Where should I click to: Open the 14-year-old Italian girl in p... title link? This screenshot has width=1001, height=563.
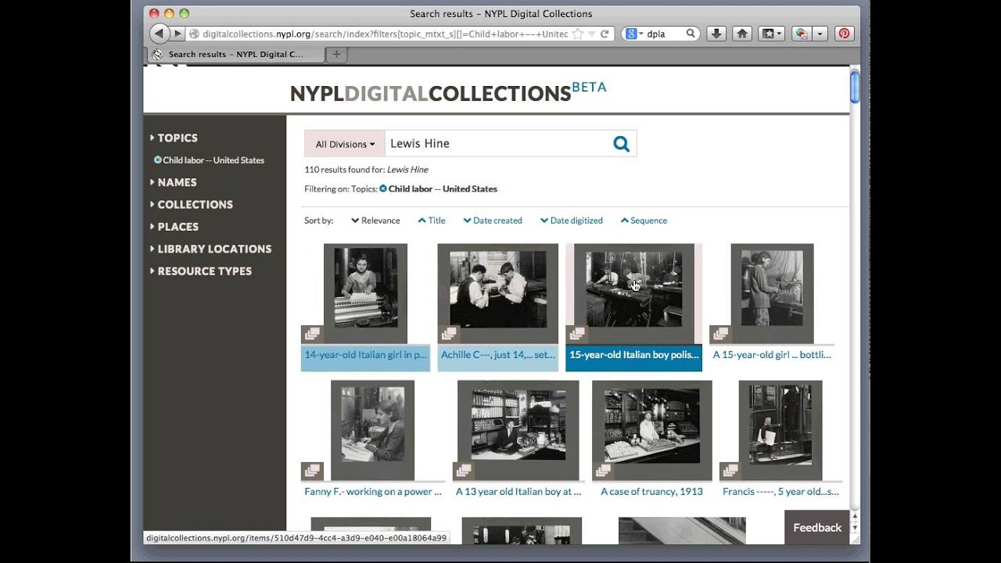click(365, 355)
